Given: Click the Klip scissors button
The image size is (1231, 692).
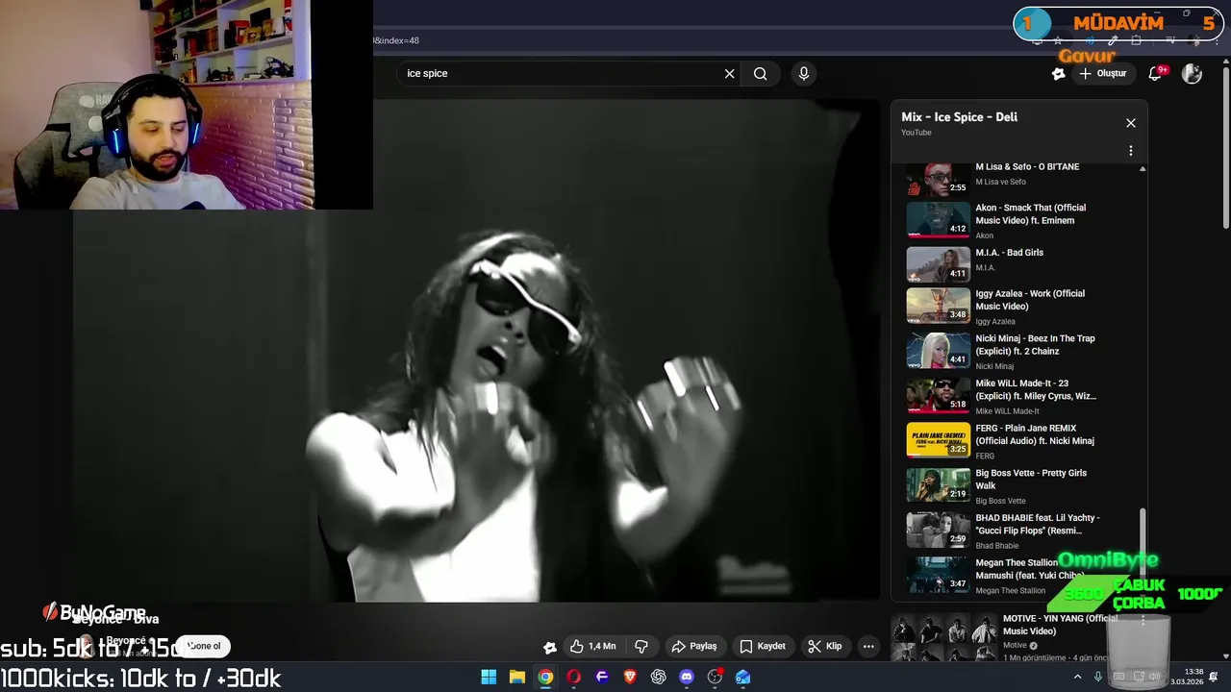Looking at the screenshot, I should tap(825, 646).
